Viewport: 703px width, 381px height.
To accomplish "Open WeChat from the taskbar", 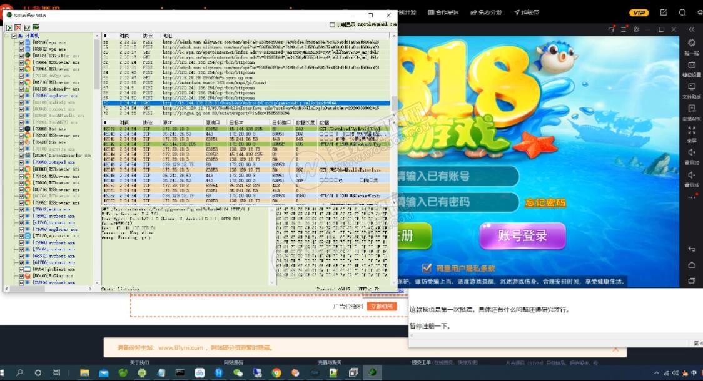I will 238,372.
